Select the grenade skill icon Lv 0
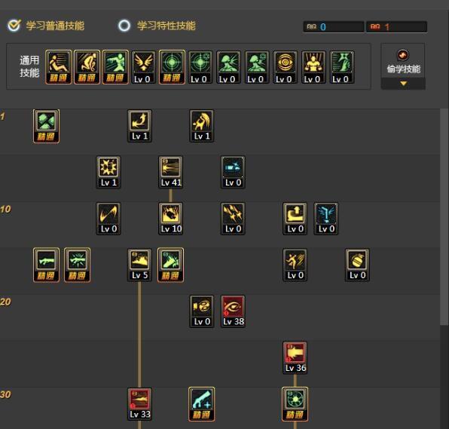The width and height of the screenshot is (449, 429). (357, 265)
